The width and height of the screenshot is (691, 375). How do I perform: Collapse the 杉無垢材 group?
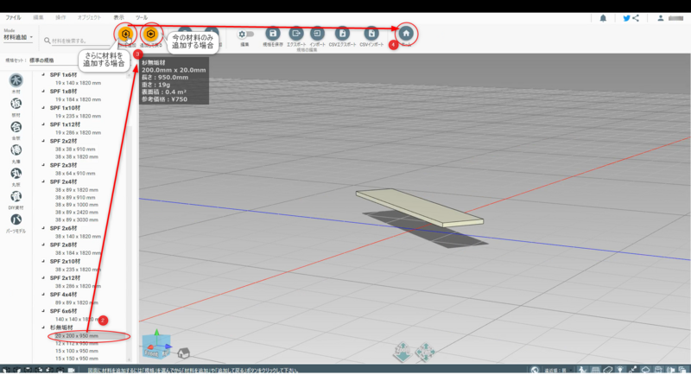pyautogui.click(x=43, y=327)
